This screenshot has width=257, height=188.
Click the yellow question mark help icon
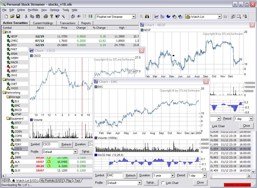51,17
